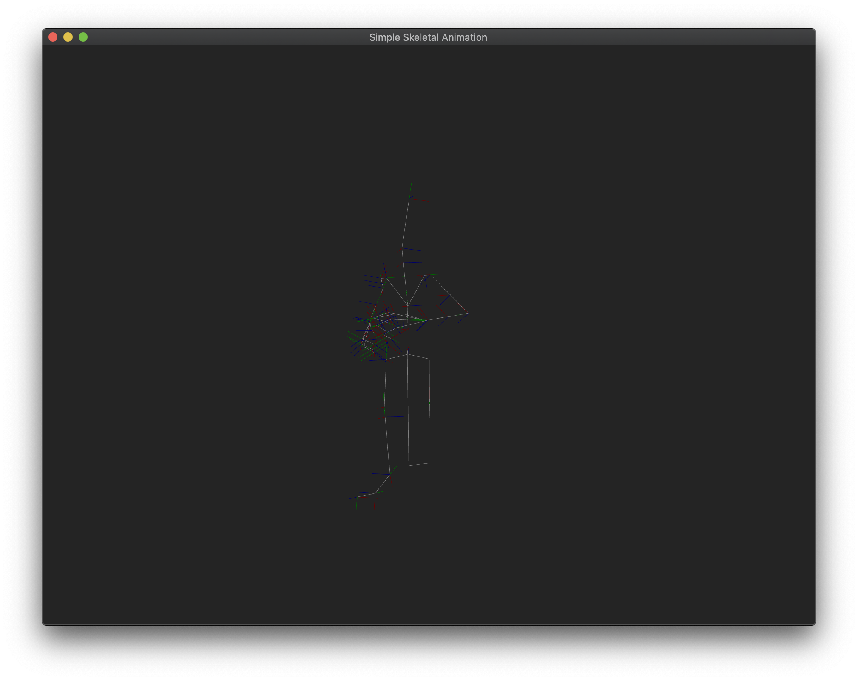
Task: Toggle the green Y-axis indicator above the head
Action: click(x=412, y=187)
